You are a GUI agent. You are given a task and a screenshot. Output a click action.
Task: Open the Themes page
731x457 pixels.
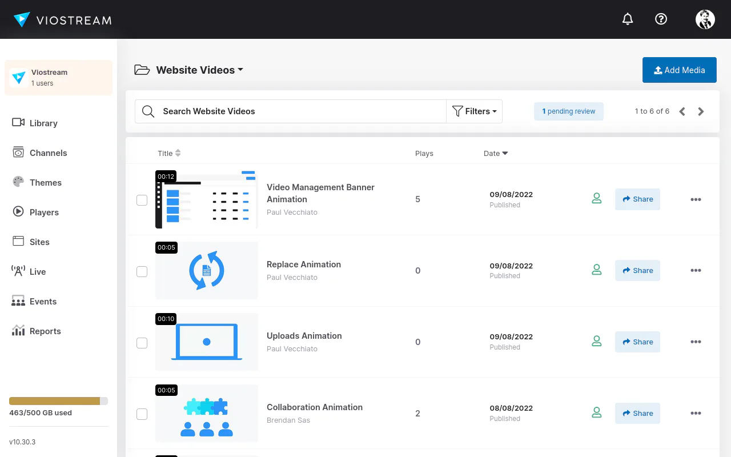point(37,182)
